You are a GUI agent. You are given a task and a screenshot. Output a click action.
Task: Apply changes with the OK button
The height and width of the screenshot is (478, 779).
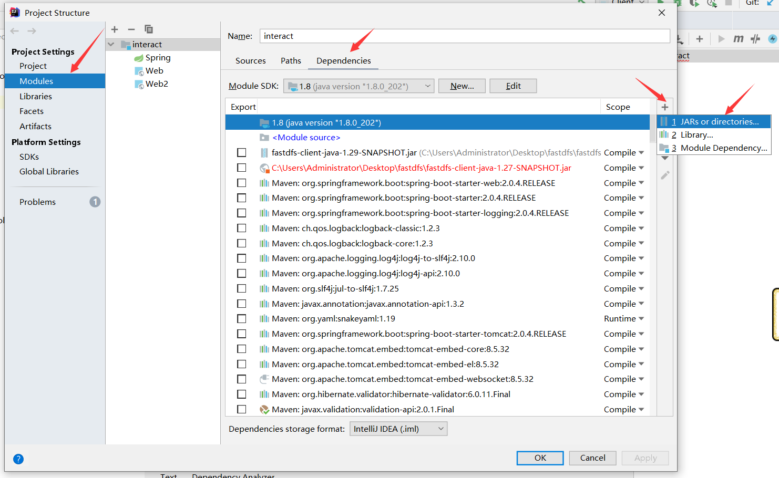540,458
